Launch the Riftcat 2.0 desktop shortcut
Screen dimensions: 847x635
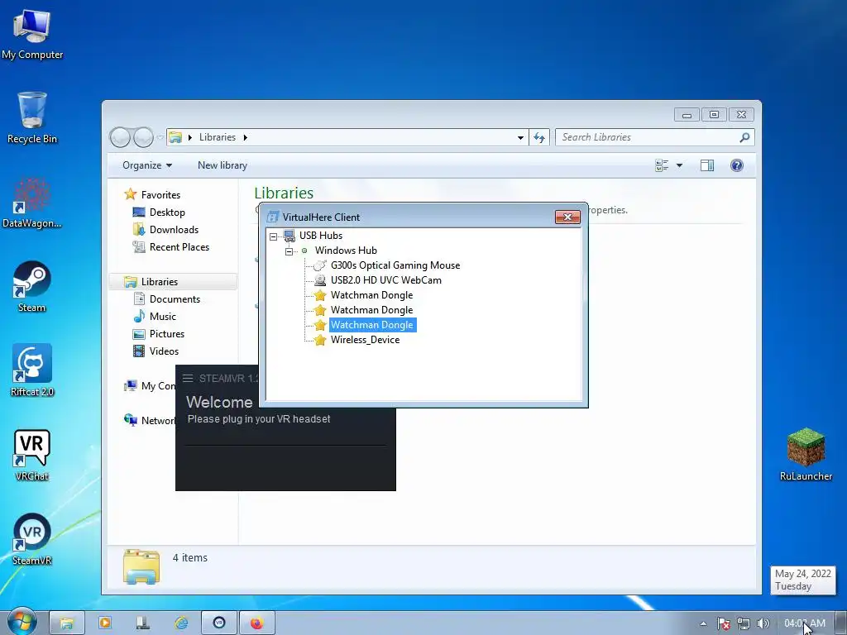click(x=32, y=370)
